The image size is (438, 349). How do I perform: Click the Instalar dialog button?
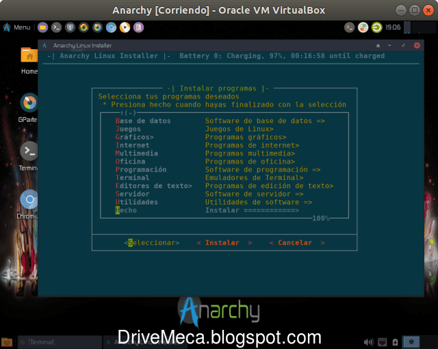click(x=224, y=243)
